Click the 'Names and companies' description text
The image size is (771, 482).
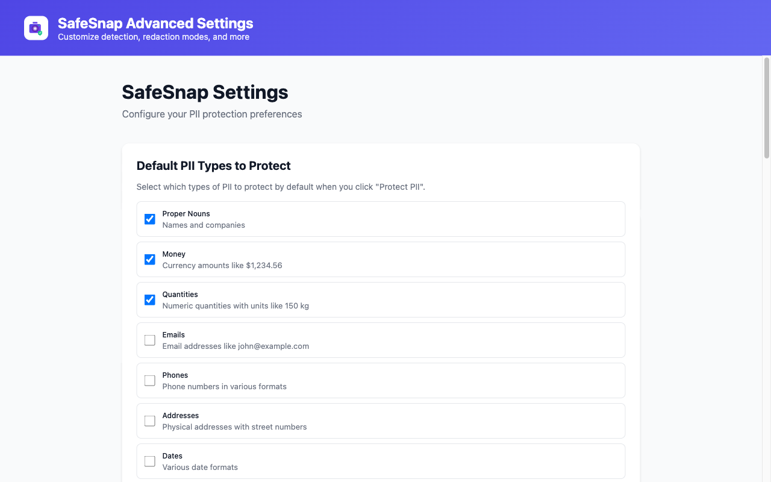click(204, 225)
